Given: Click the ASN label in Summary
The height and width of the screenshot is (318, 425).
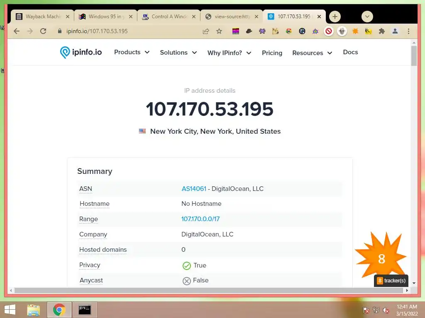Looking at the screenshot, I should 85,189.
